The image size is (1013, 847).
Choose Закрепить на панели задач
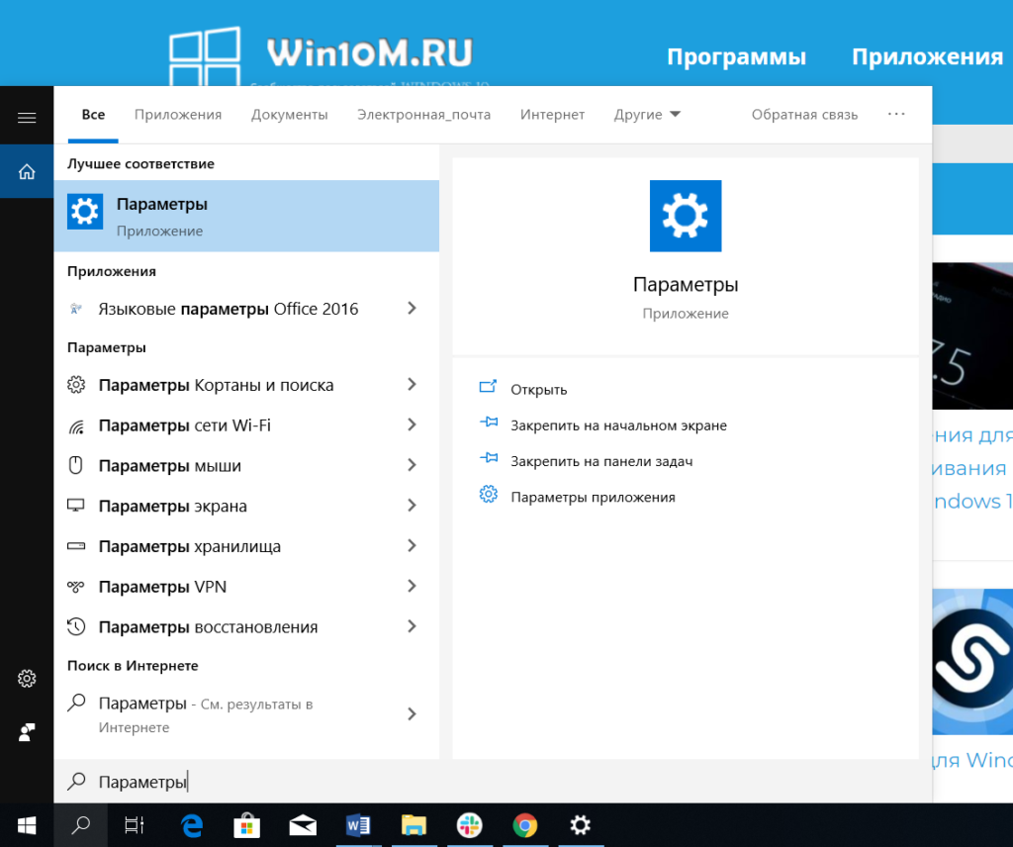600,461
